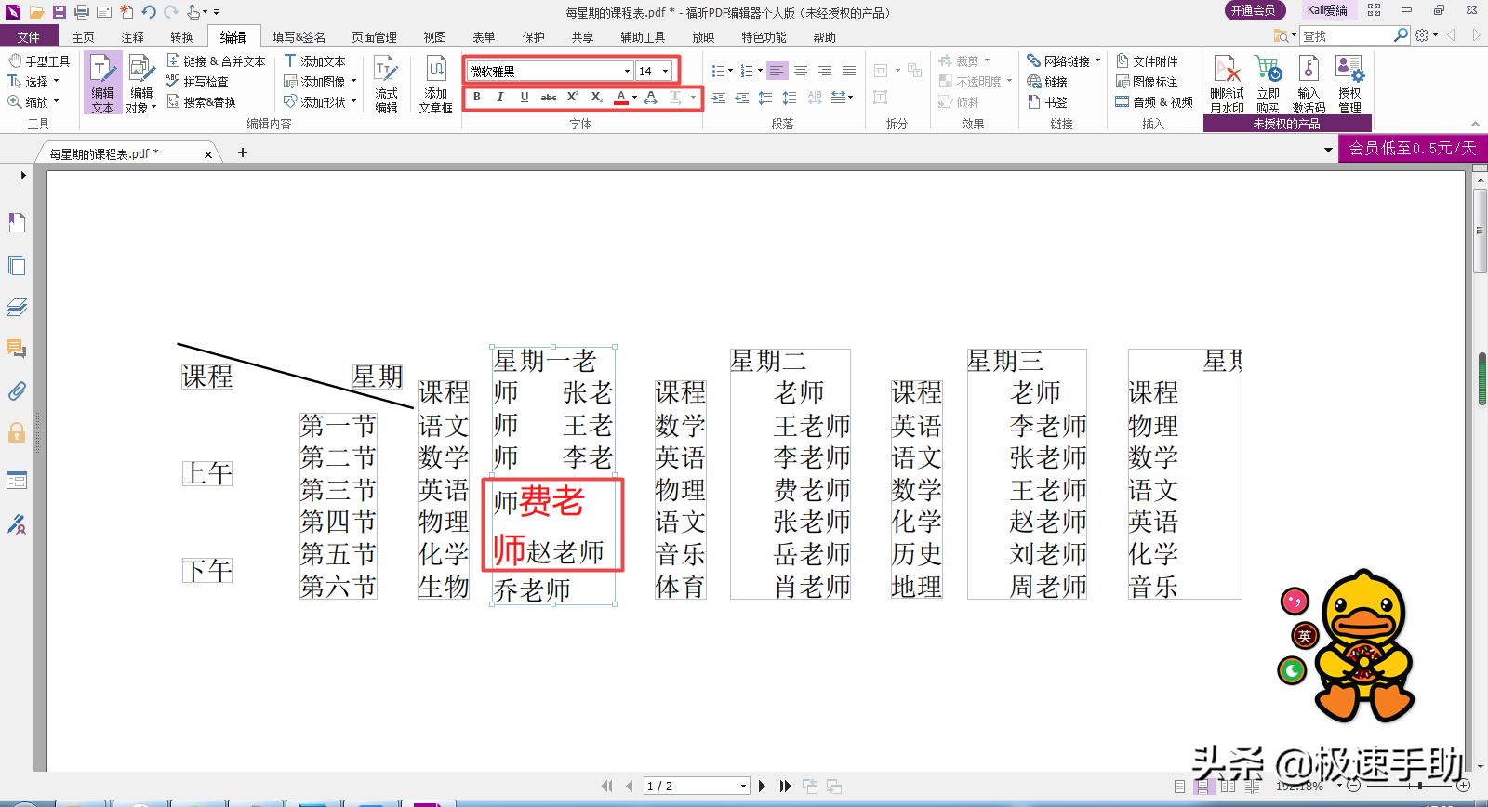Click the 开通会员 membership button

[x=1253, y=10]
